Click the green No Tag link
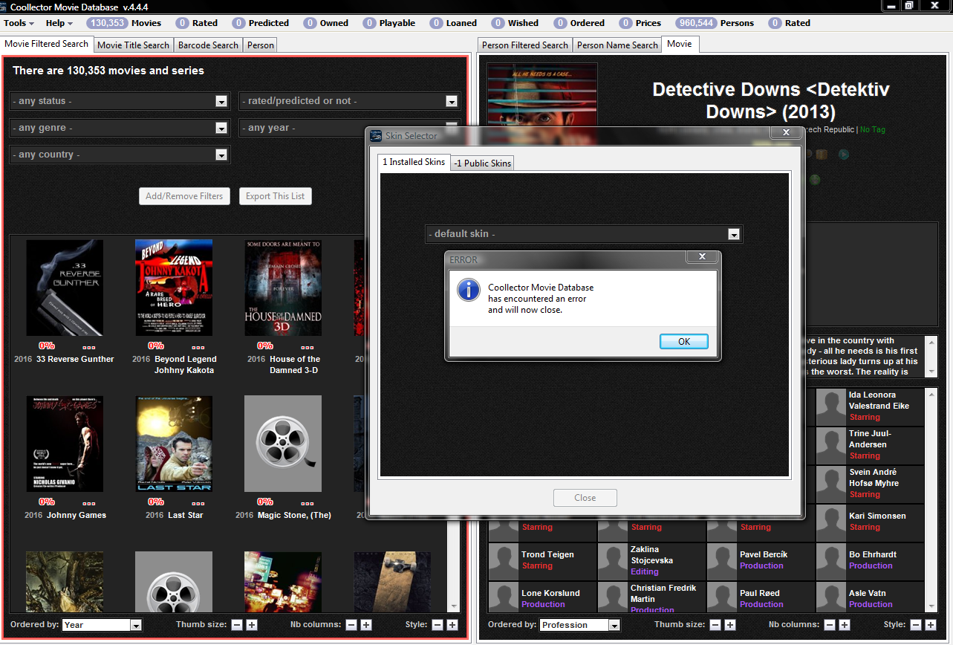The width and height of the screenshot is (953, 645). [x=873, y=129]
